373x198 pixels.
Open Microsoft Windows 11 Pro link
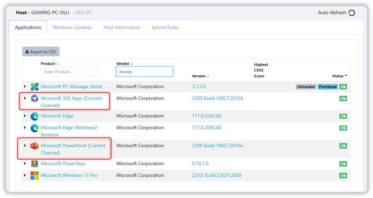[x=69, y=175]
